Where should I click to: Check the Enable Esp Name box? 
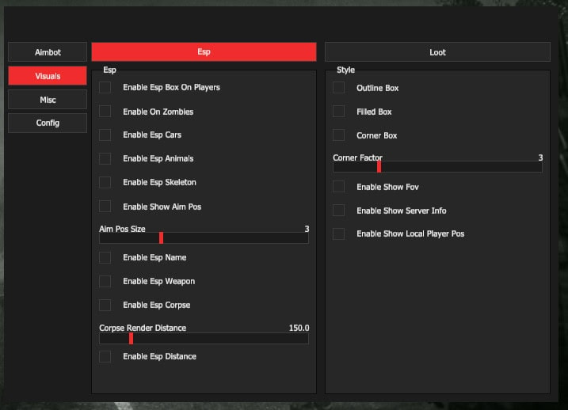[105, 258]
